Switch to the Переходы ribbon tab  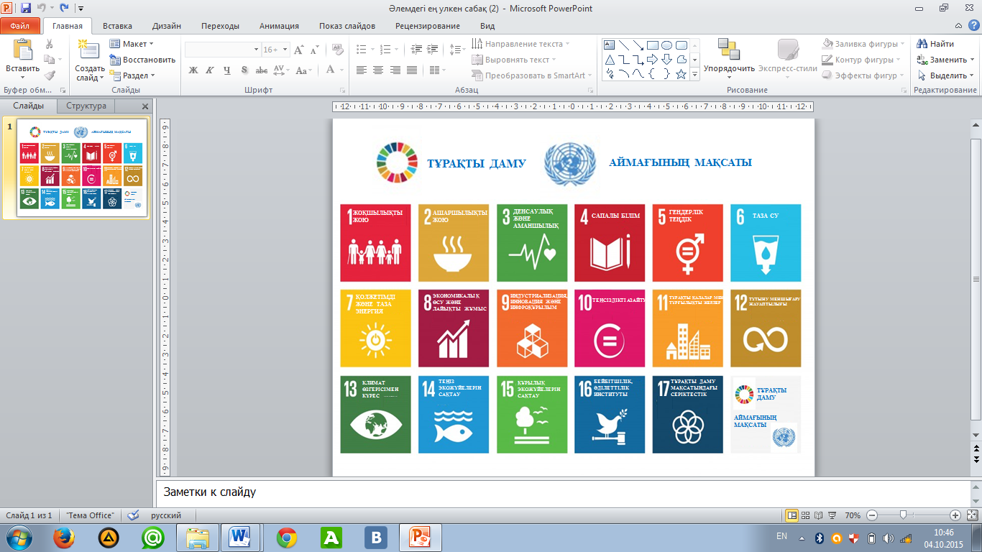[221, 26]
